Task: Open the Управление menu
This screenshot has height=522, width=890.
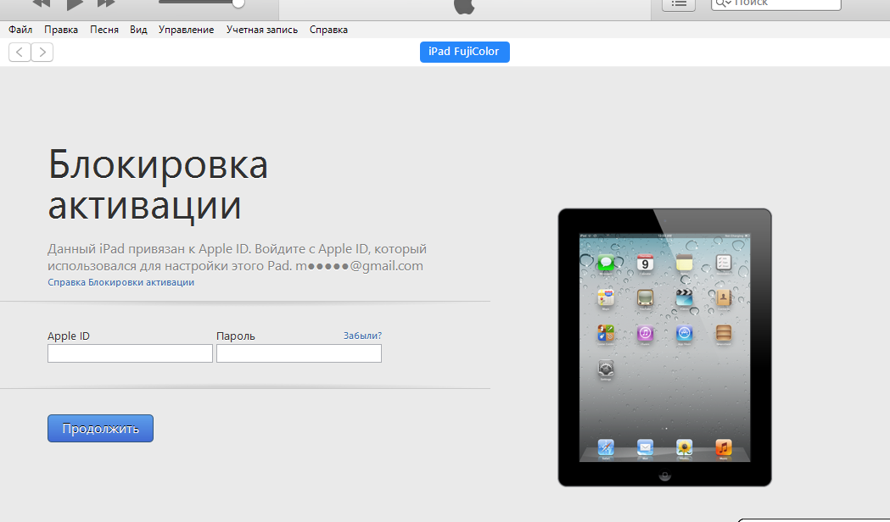Action: 184,29
